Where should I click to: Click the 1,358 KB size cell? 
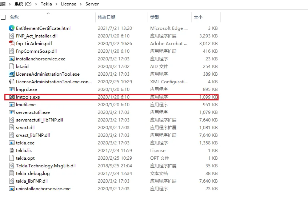click(x=208, y=143)
